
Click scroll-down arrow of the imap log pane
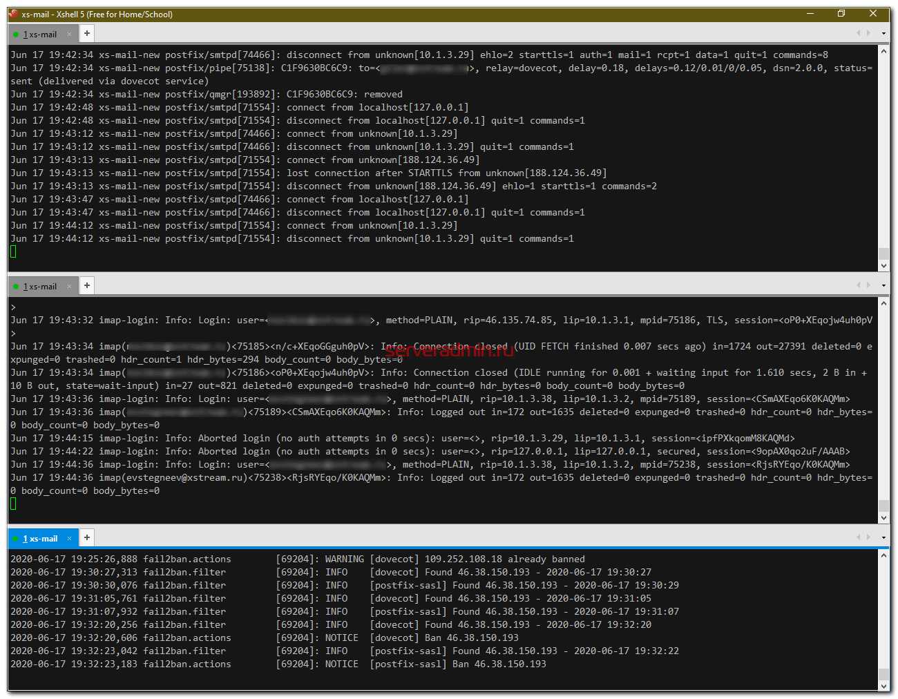pos(883,518)
